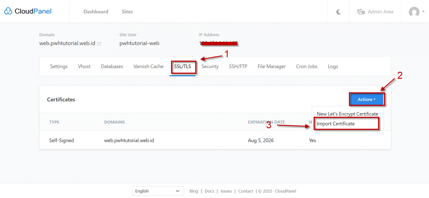This screenshot has height=198, width=429.
Task: Open the Docs footer link
Action: pyautogui.click(x=209, y=191)
